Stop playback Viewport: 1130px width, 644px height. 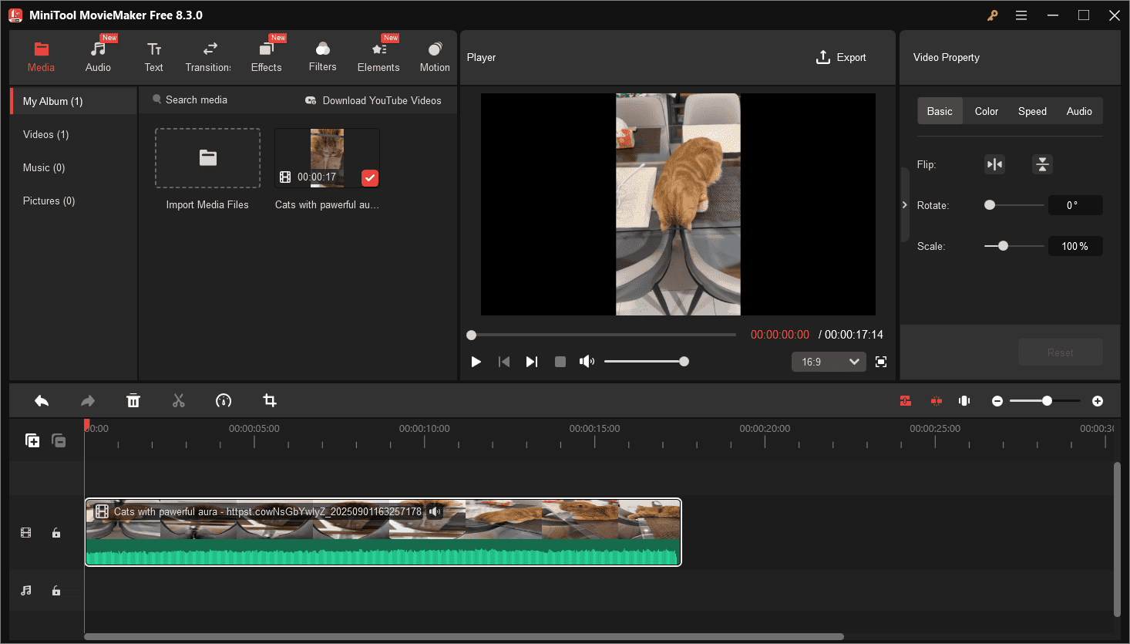pyautogui.click(x=560, y=362)
